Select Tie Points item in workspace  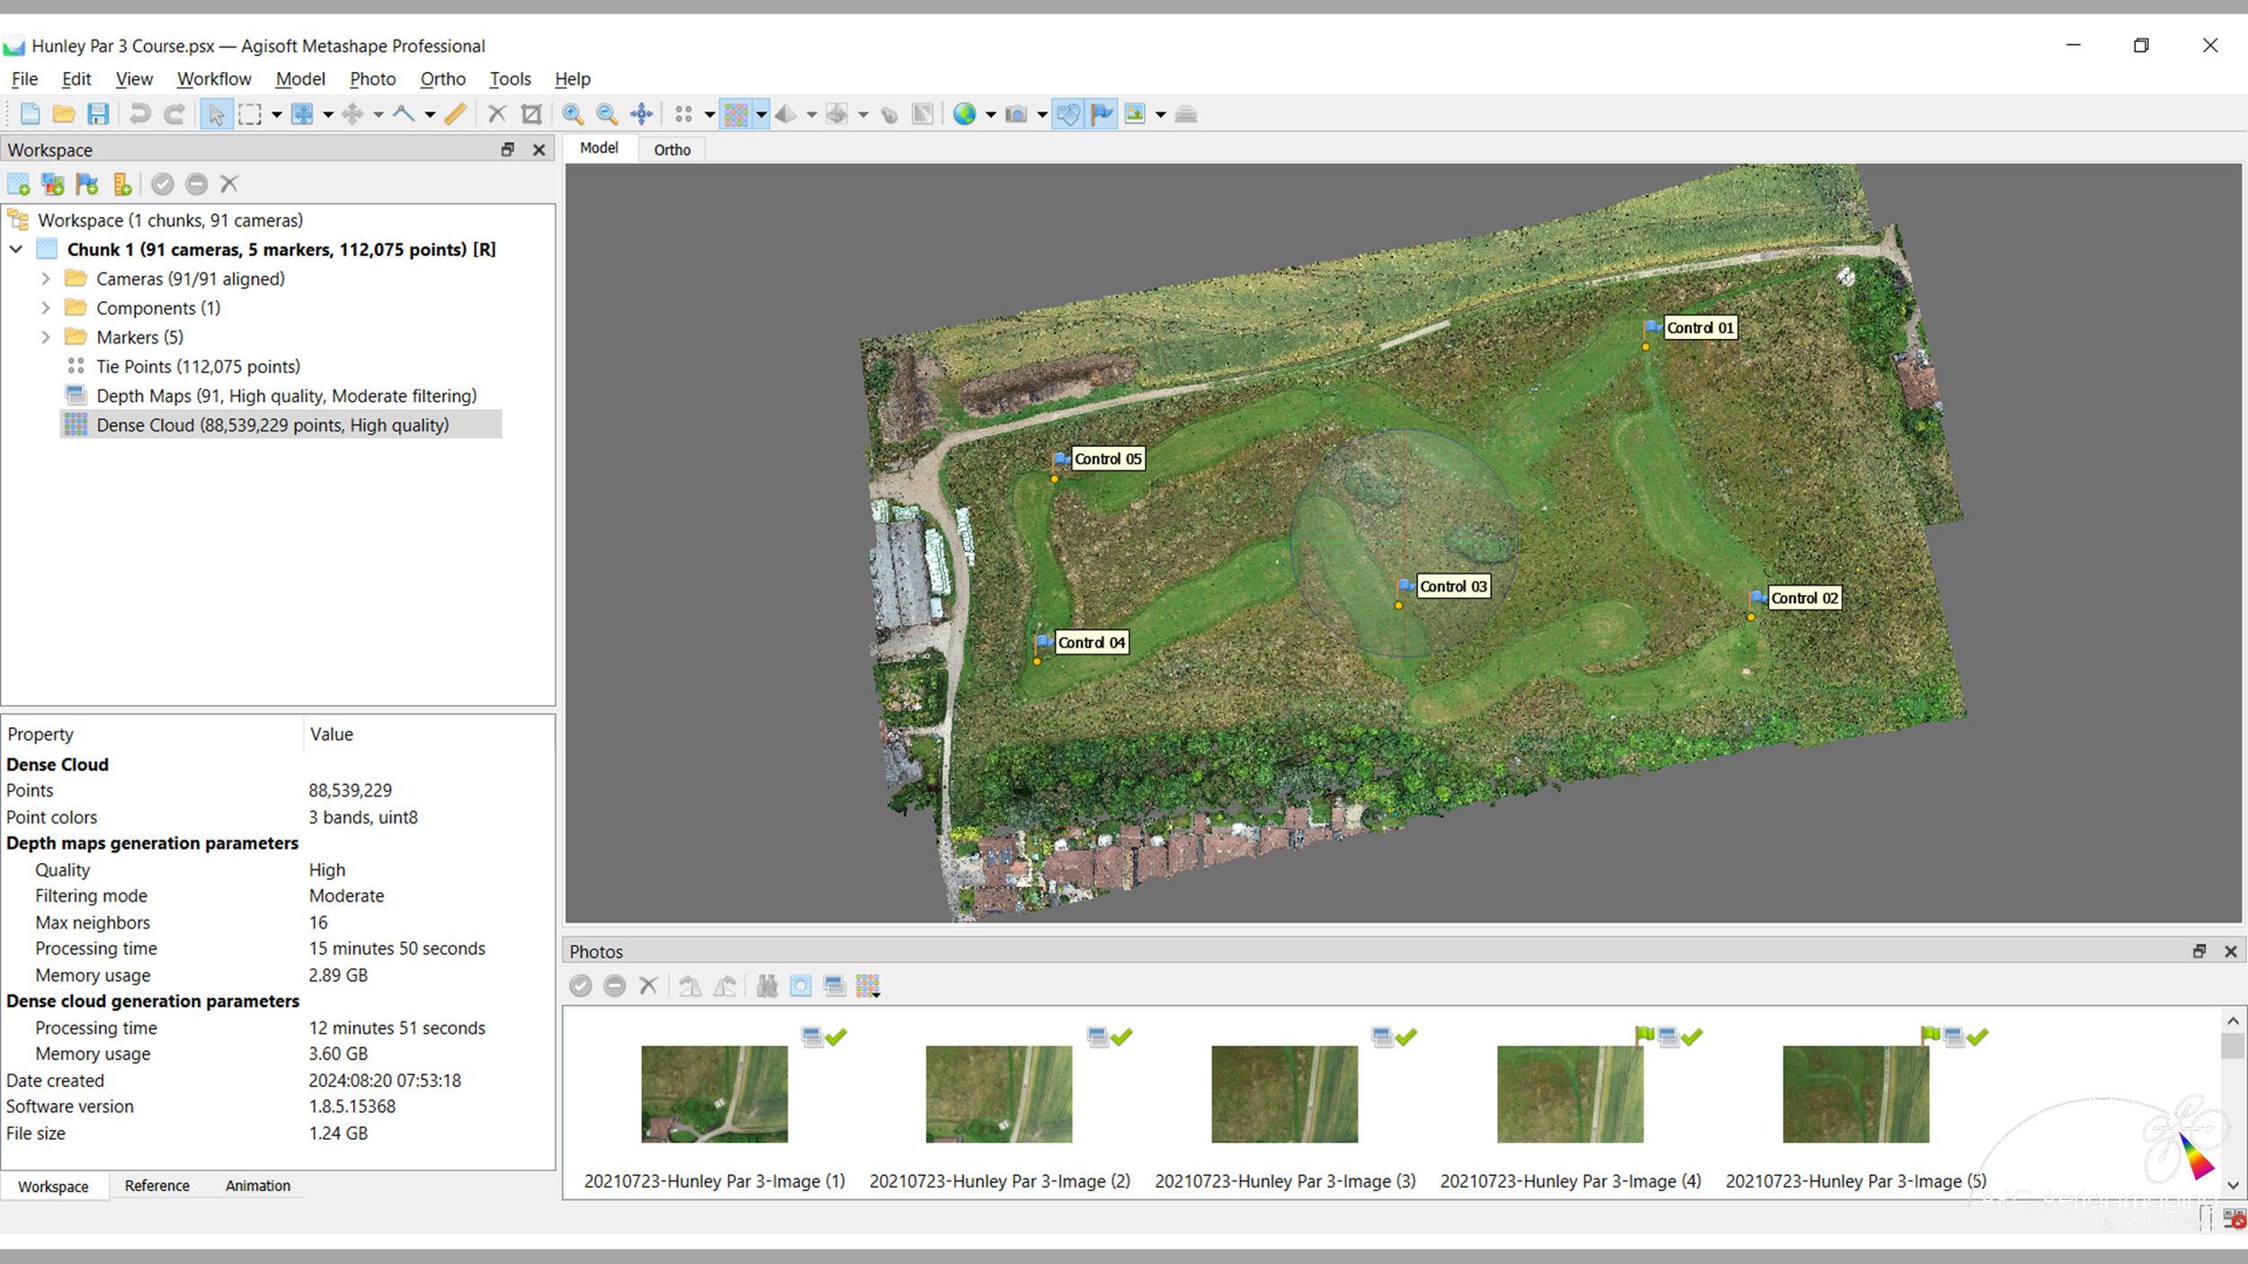point(198,367)
